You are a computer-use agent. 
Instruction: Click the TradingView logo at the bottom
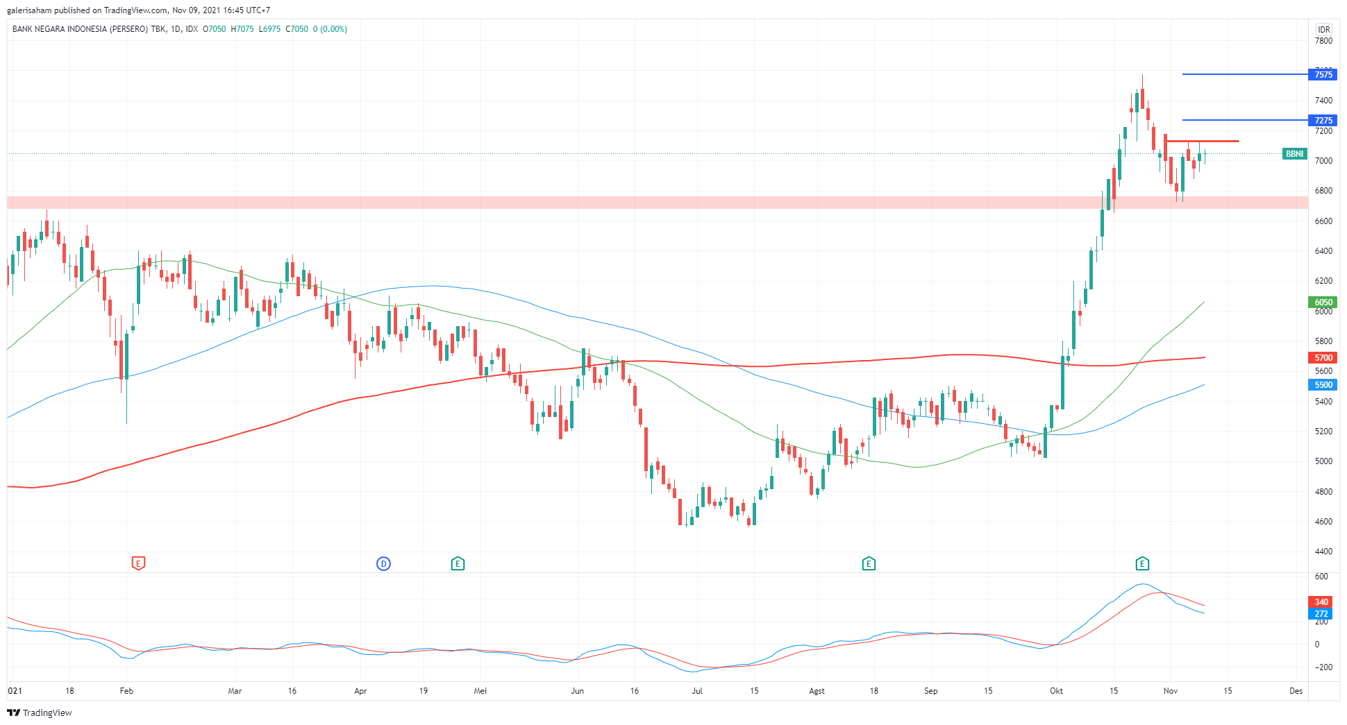pos(40,713)
